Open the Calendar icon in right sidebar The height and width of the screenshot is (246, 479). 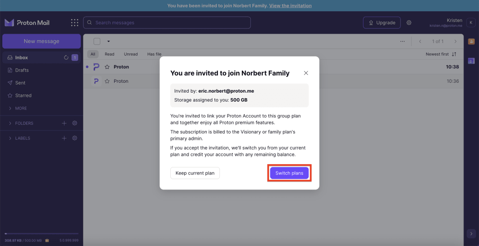472,61
